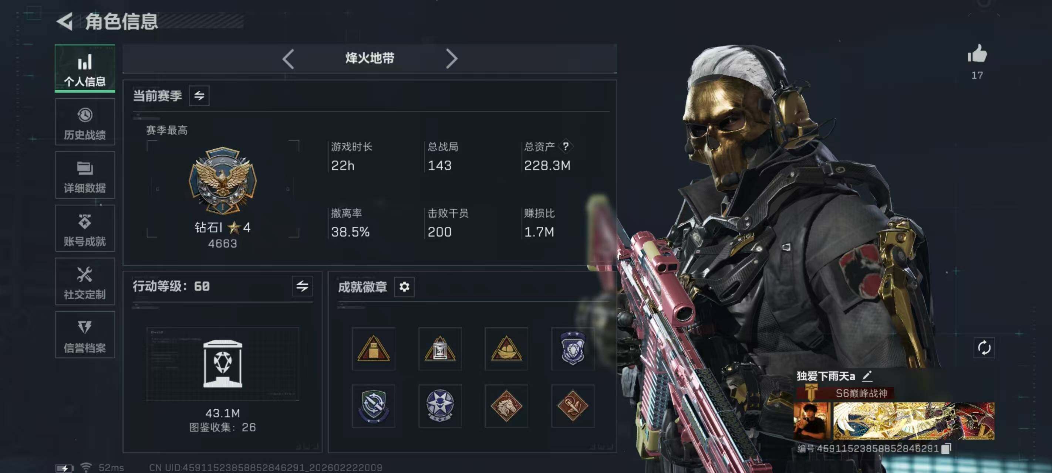The height and width of the screenshot is (473, 1052).
Task: Toggle the 当前赛季 season switch button
Action: click(x=199, y=95)
